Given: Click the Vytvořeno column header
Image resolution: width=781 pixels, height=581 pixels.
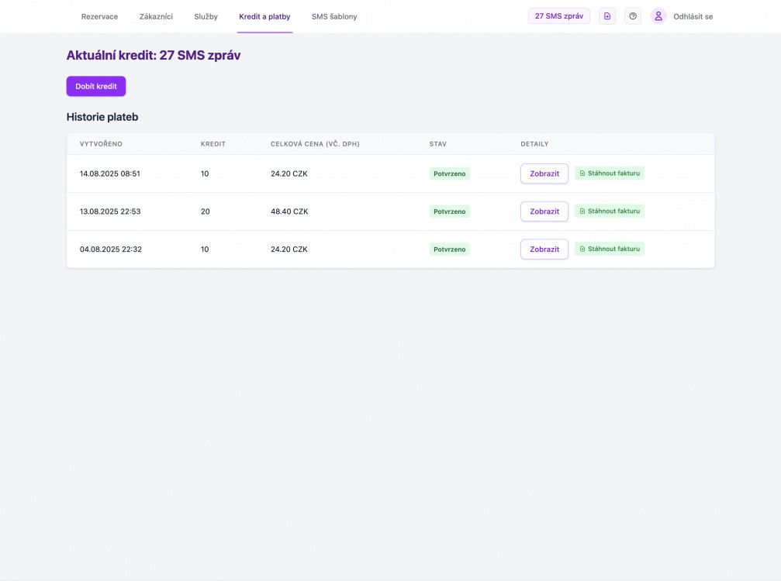Looking at the screenshot, I should (x=101, y=144).
